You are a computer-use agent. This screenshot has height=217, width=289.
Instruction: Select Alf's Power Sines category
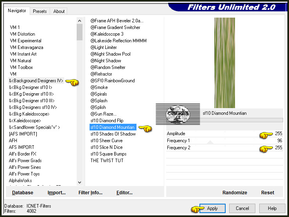point(25,167)
